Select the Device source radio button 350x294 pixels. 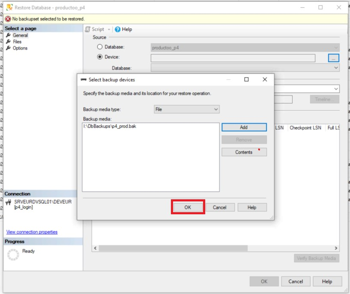[100, 57]
